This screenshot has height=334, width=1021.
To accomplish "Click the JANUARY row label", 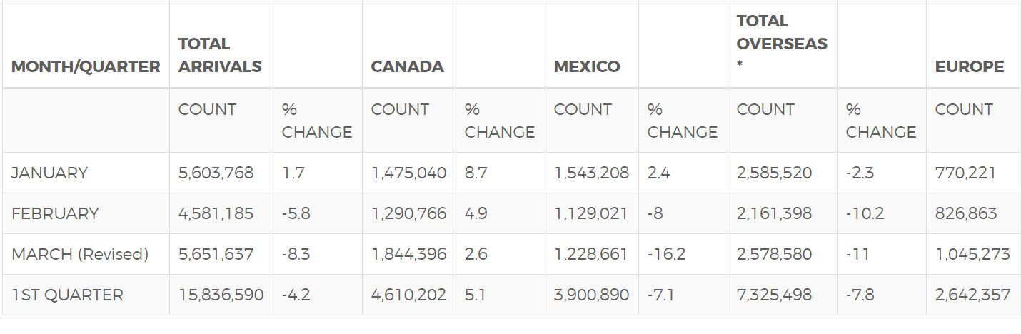I will tap(50, 173).
